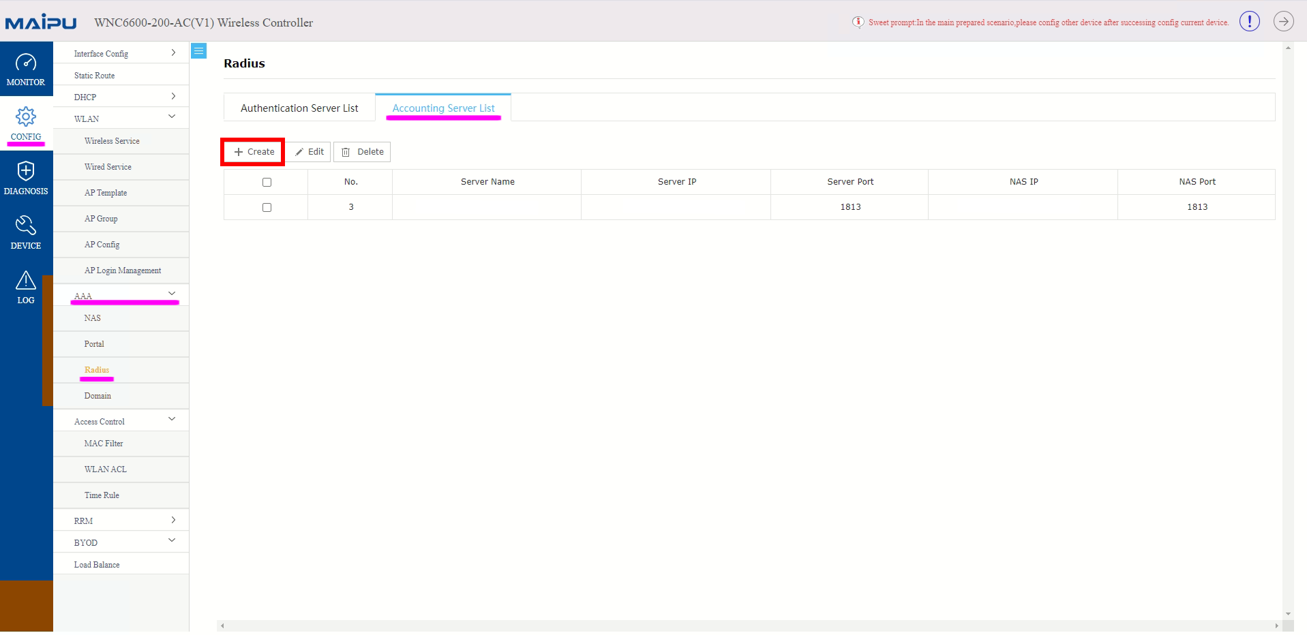Click the exclamation alert icon in header
The image size is (1307, 635).
click(1249, 22)
